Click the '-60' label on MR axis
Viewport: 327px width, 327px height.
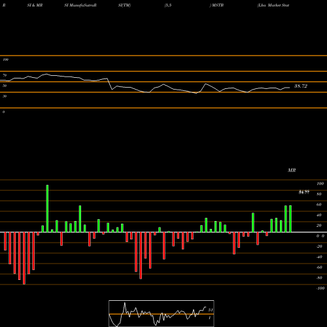point(319,267)
